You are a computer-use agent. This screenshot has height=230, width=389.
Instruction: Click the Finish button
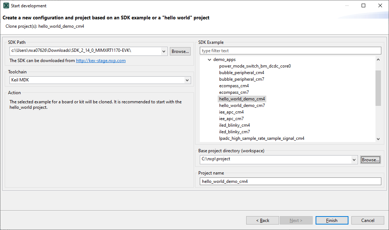(x=332, y=220)
